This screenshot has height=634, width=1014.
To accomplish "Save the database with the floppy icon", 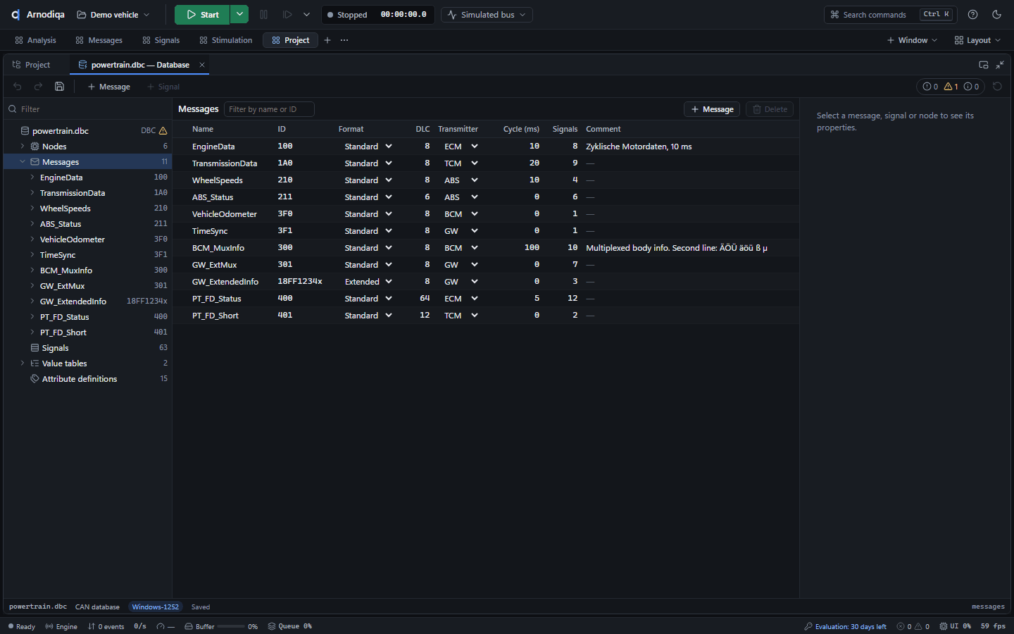I will click(60, 87).
